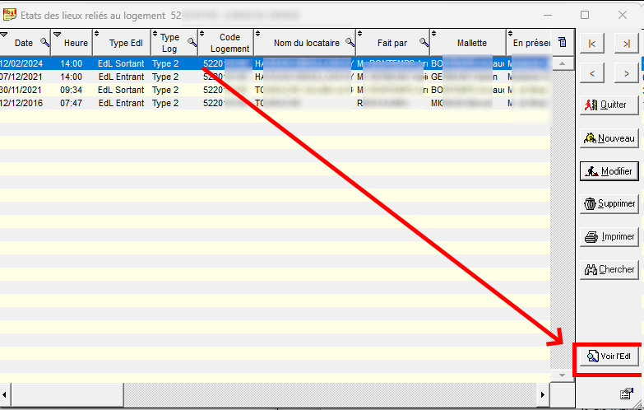Open search with Chercher binoculars button
This screenshot has width=644, height=410.
tap(609, 269)
